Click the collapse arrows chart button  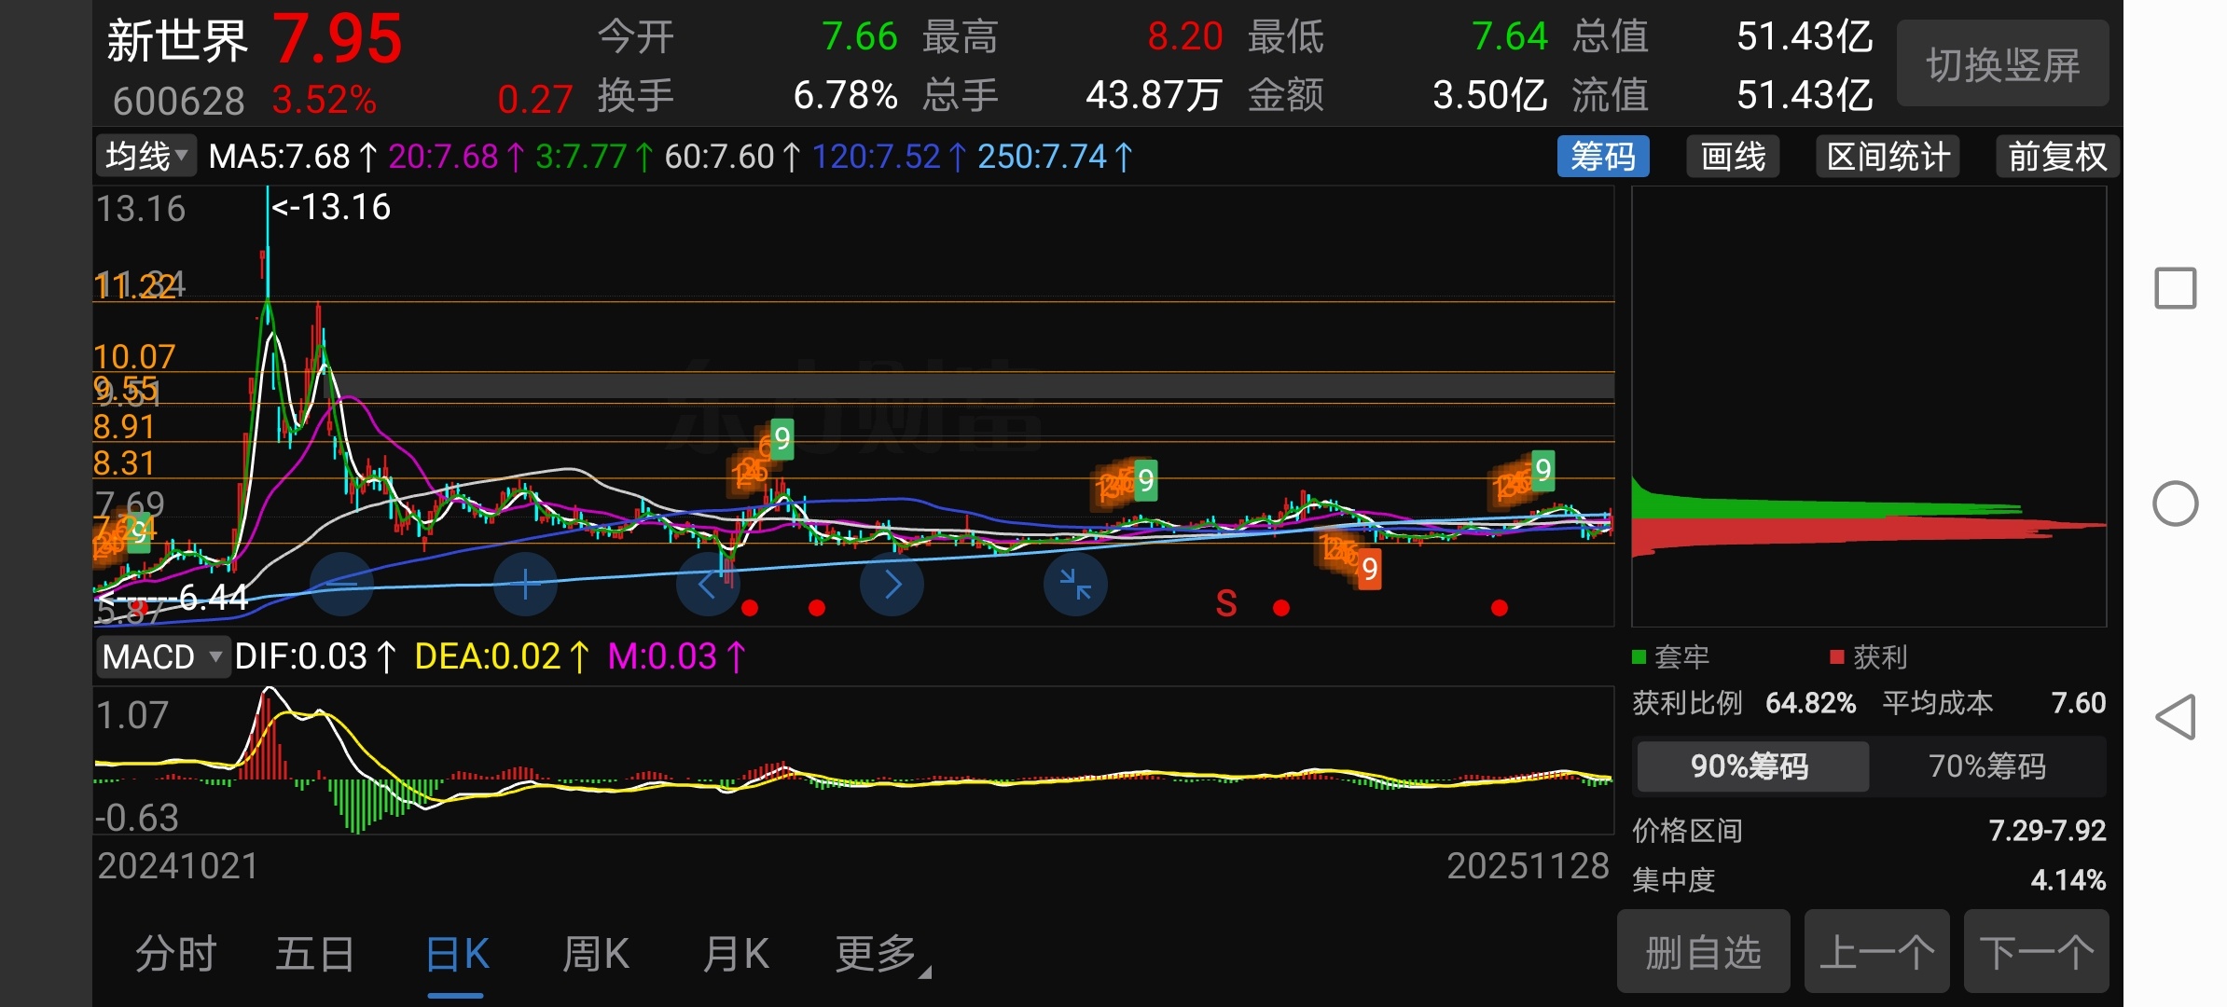pos(1075,585)
